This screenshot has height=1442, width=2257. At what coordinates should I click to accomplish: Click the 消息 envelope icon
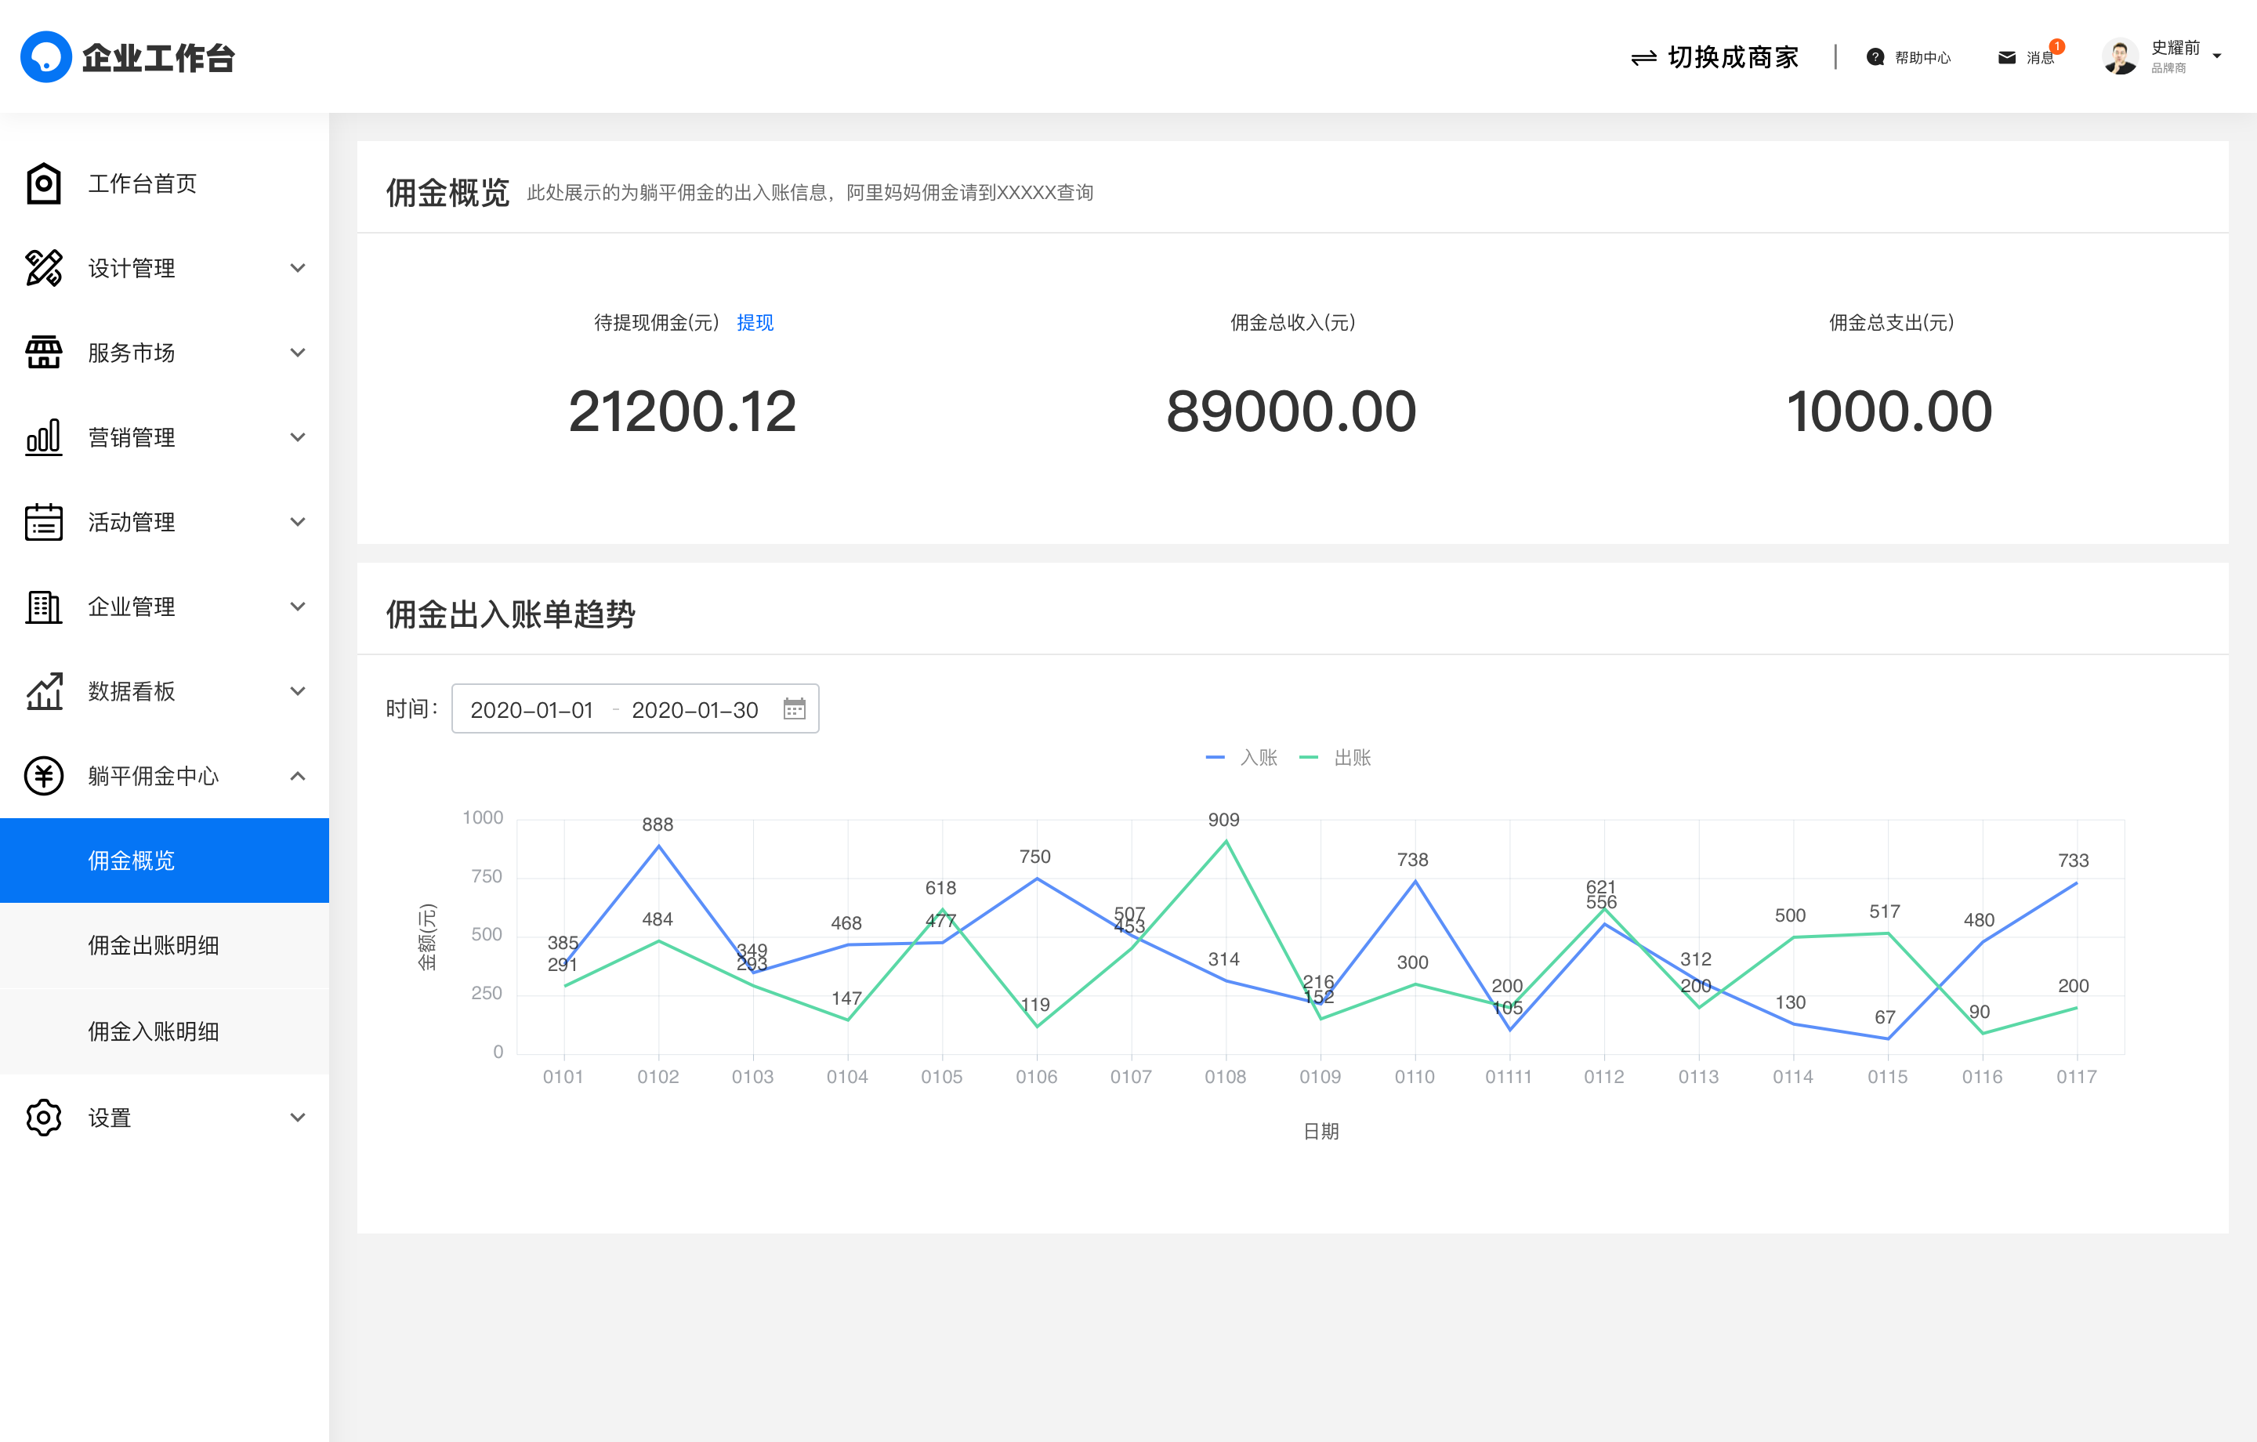point(2007,57)
